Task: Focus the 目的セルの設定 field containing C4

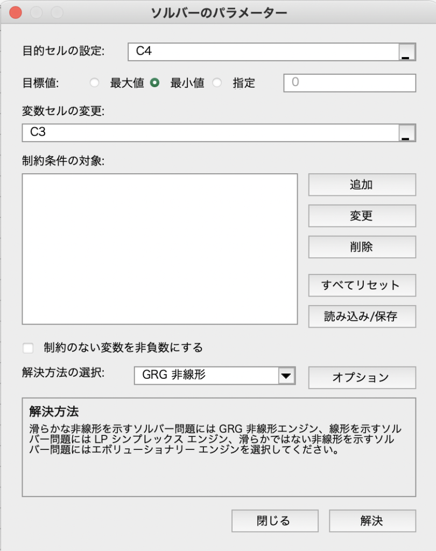Action: click(x=264, y=52)
